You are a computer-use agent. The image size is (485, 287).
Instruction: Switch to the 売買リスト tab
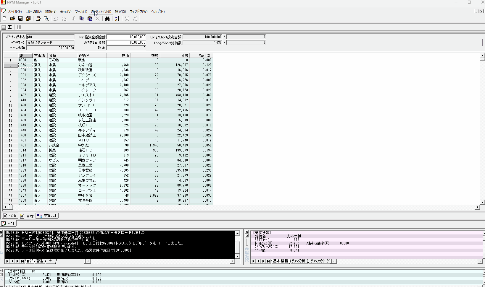click(x=47, y=216)
